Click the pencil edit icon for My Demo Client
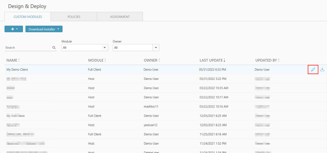 click(313, 69)
